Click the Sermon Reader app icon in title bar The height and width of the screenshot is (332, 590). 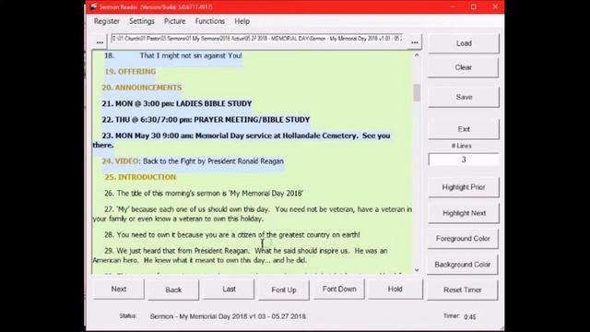click(x=93, y=6)
